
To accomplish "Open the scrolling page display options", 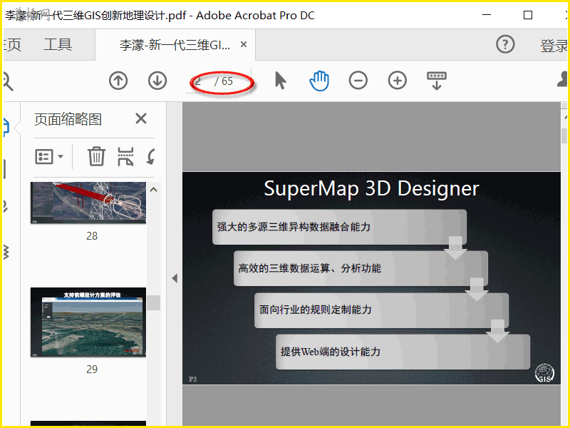I will 437,81.
